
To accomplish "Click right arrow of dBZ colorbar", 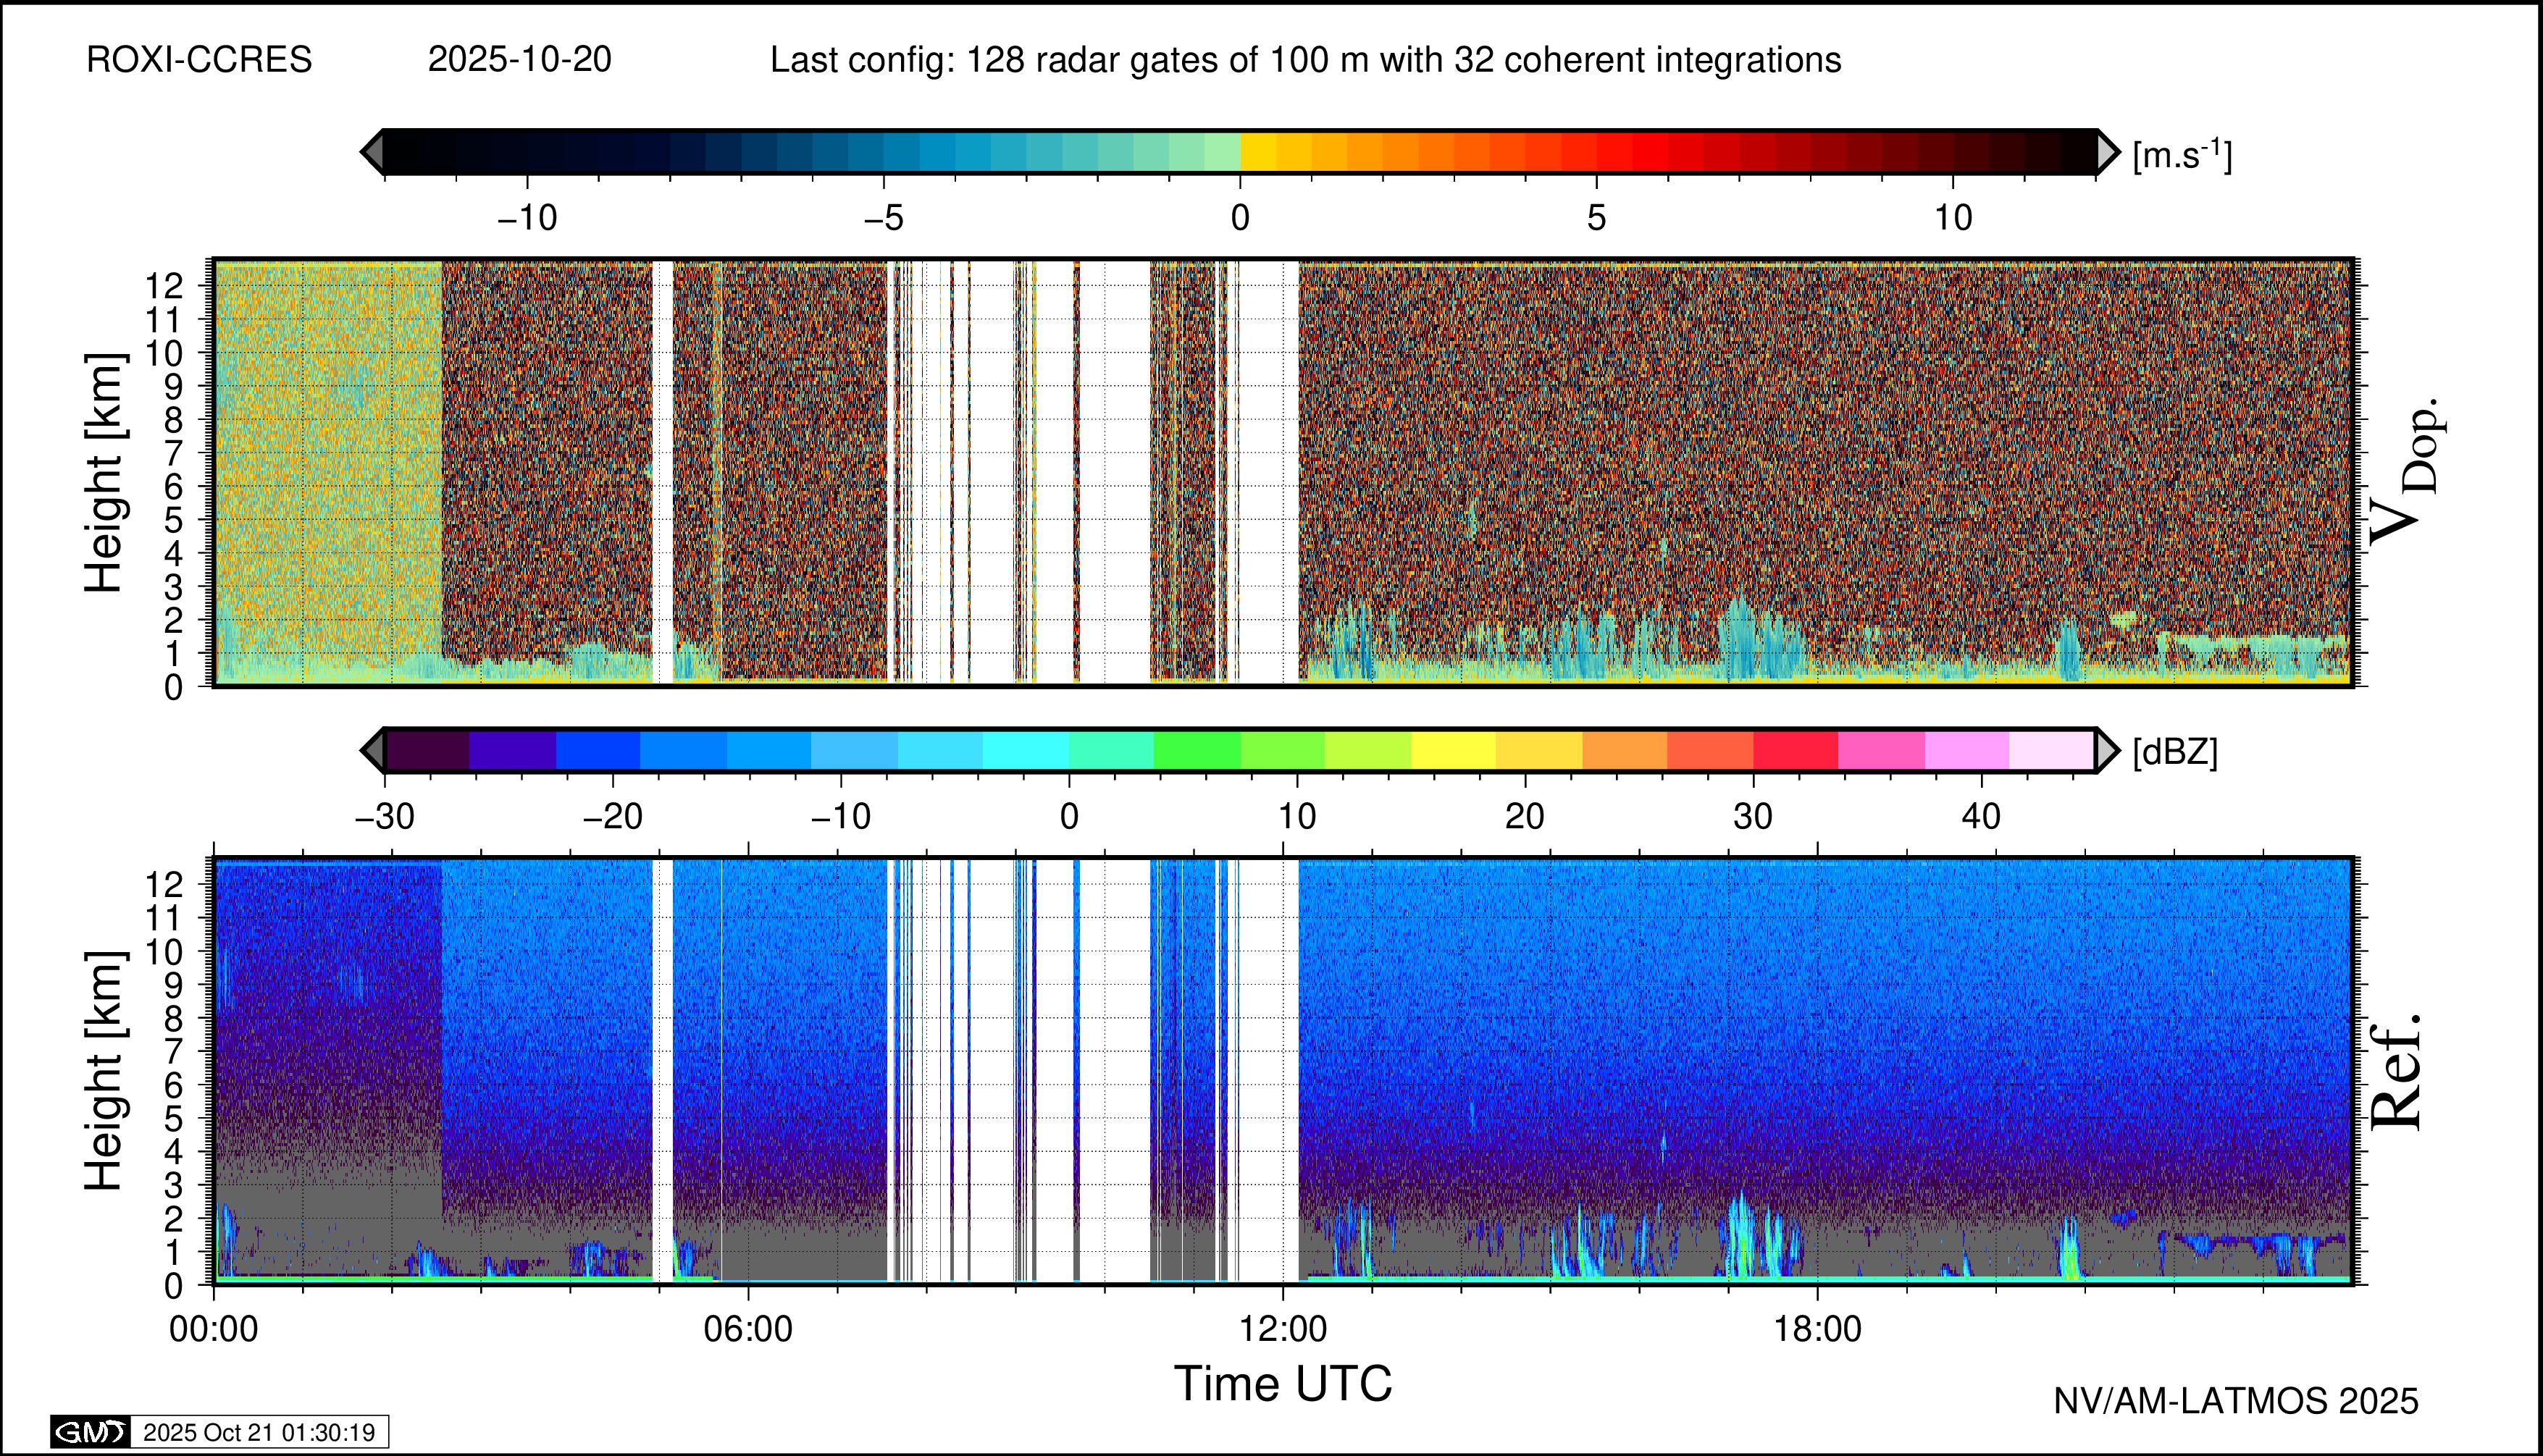I will click(2108, 750).
